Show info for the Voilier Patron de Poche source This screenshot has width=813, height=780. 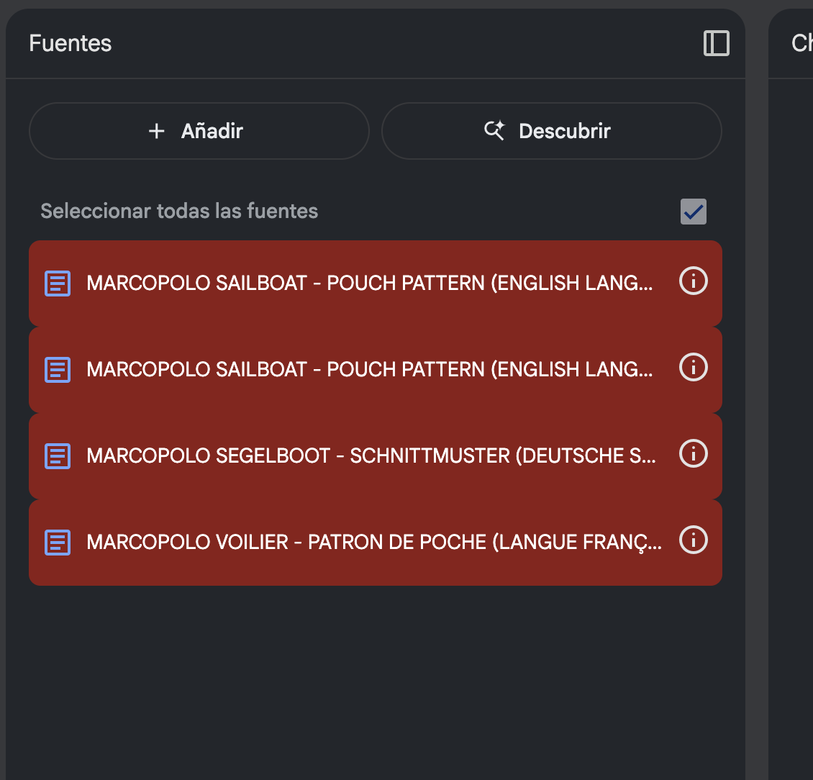pos(694,540)
